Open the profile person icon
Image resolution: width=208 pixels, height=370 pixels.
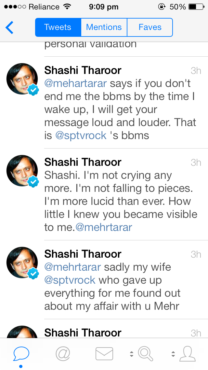188,354
